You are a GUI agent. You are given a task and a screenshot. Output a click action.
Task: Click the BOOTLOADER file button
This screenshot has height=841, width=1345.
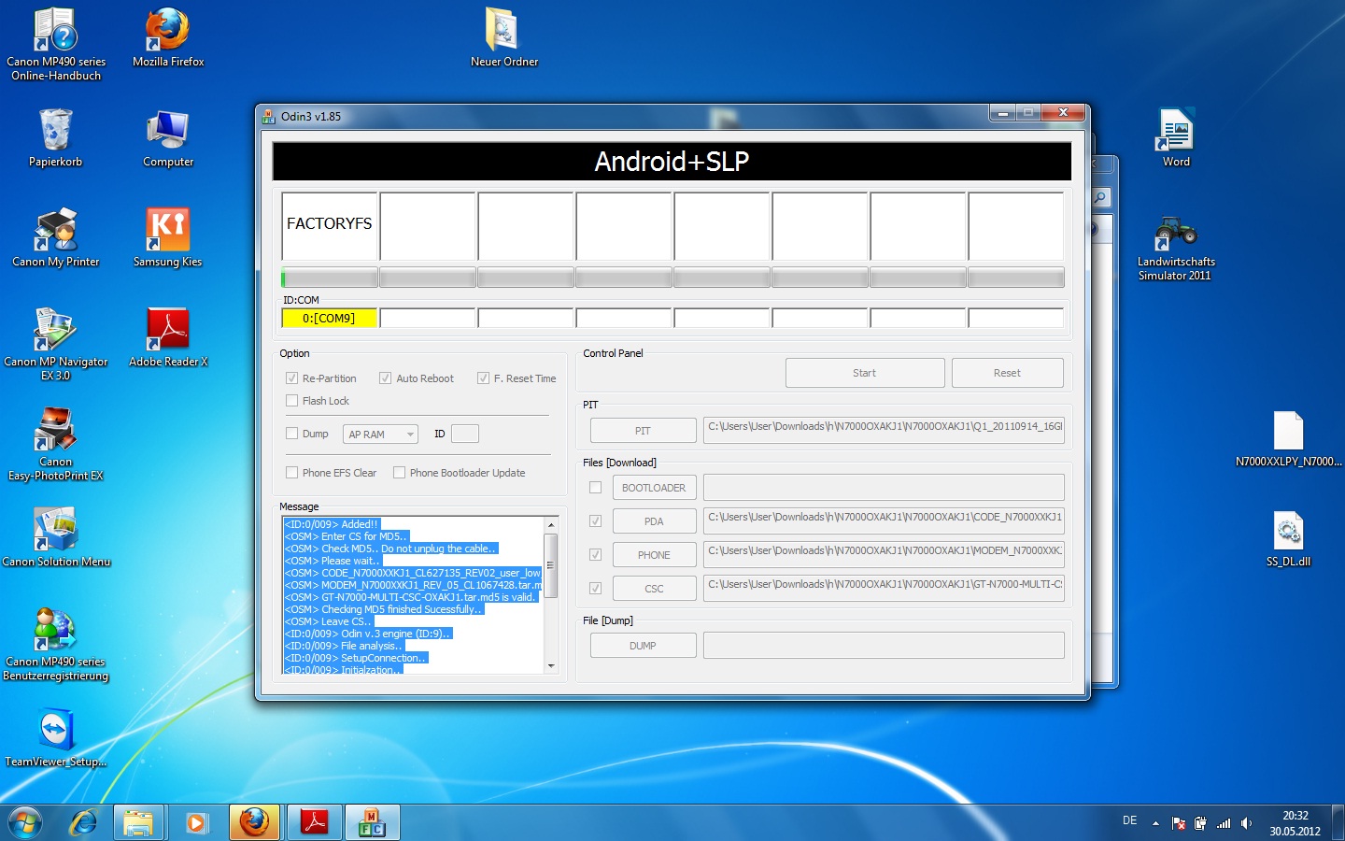(654, 488)
